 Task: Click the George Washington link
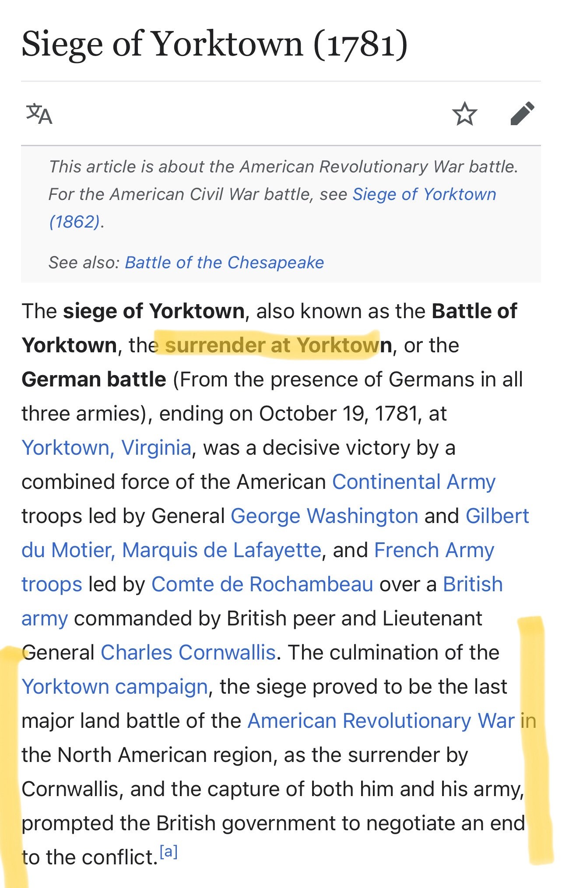tap(324, 516)
